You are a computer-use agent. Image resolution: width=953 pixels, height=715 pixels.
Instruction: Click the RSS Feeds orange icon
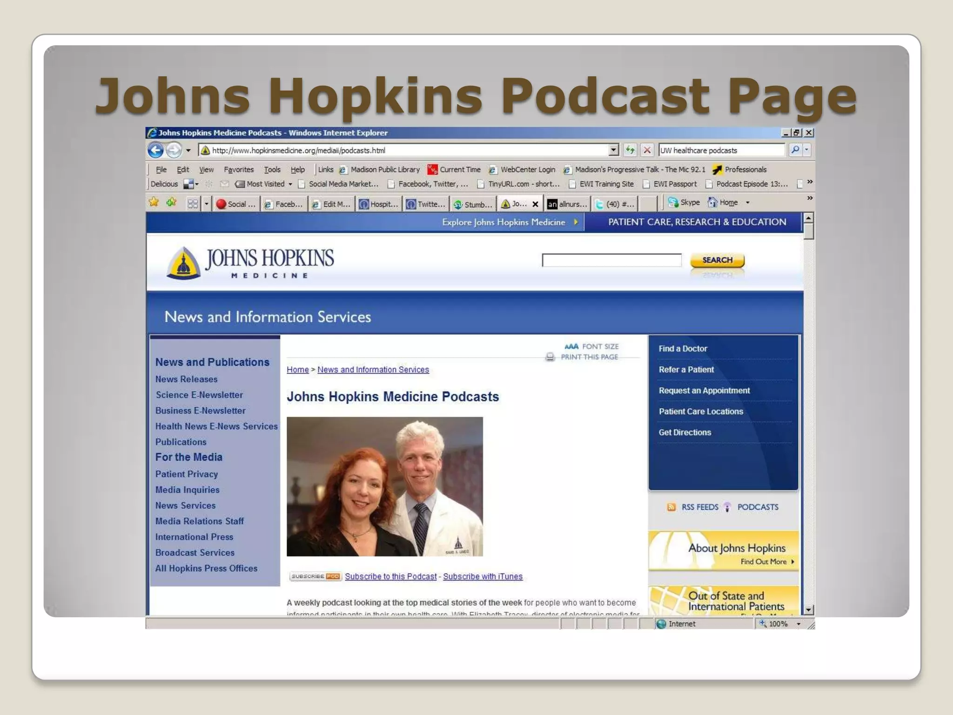click(x=671, y=507)
